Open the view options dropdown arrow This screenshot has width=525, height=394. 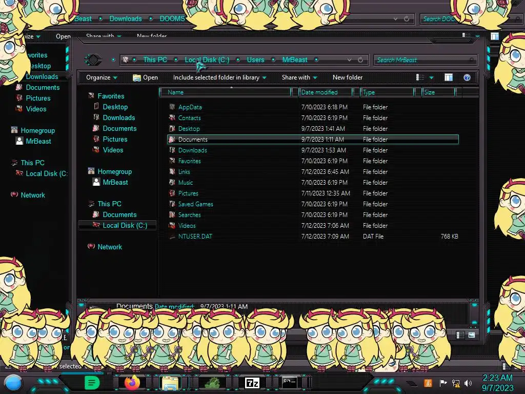click(x=431, y=78)
